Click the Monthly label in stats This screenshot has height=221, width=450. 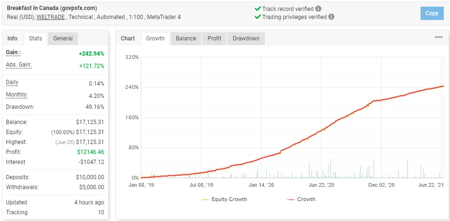pyautogui.click(x=17, y=95)
